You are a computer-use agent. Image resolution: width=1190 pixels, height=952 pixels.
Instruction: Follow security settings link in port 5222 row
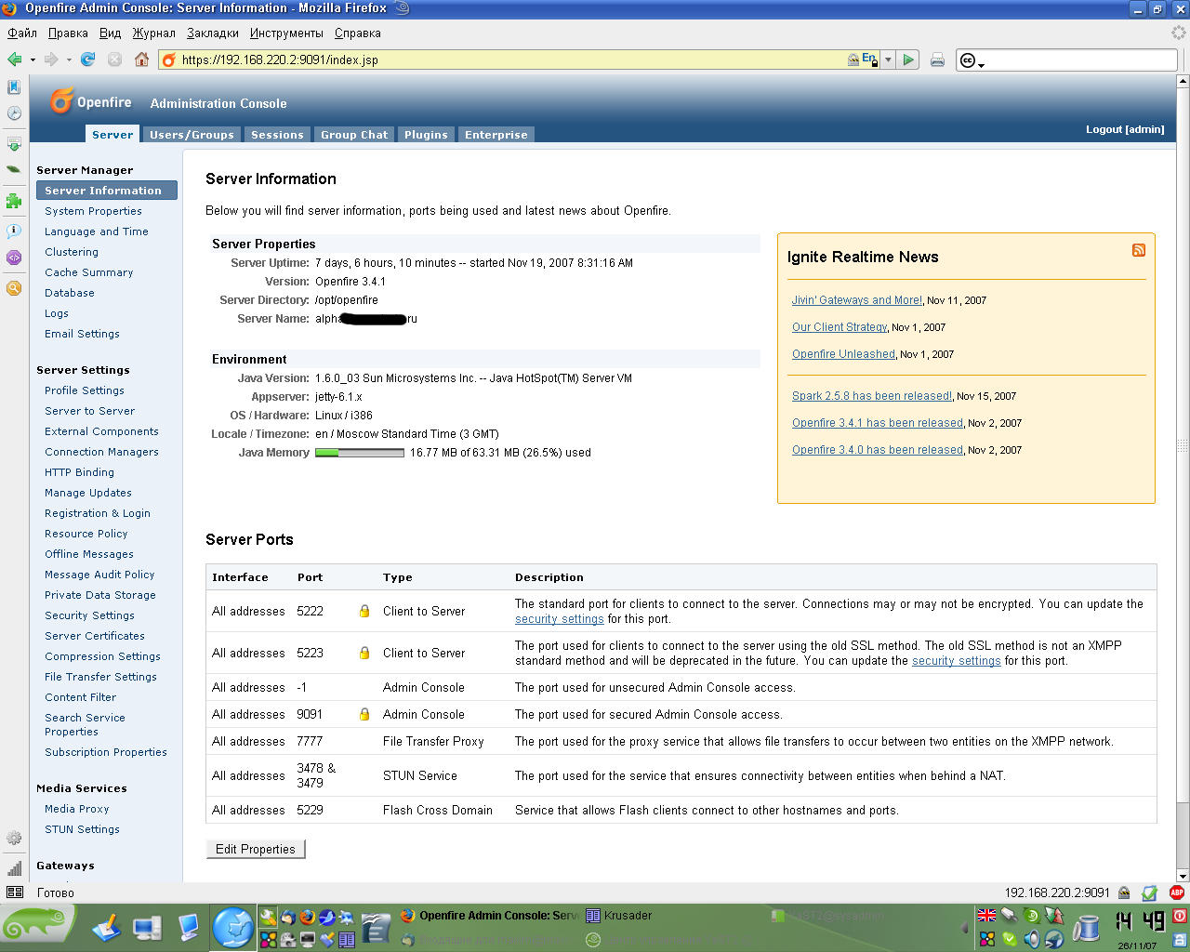tap(560, 619)
